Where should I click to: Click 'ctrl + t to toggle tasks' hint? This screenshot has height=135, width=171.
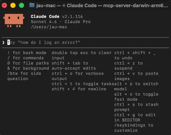point(83,84)
